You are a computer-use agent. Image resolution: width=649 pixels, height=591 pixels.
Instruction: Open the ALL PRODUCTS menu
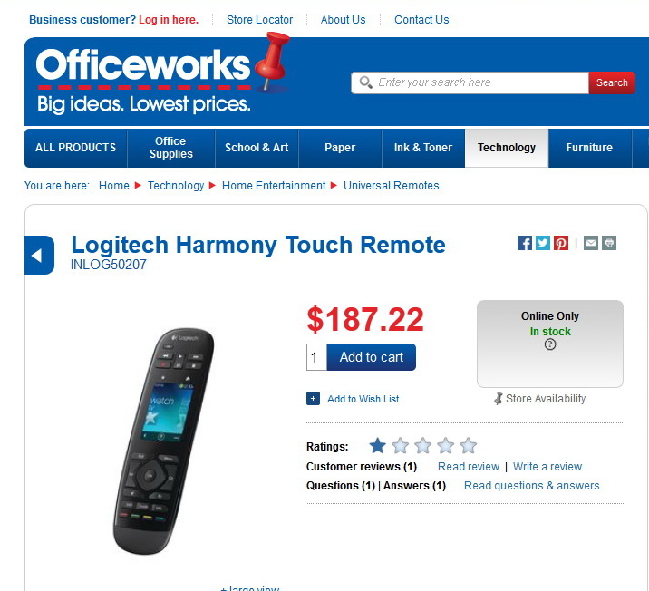[x=76, y=148]
